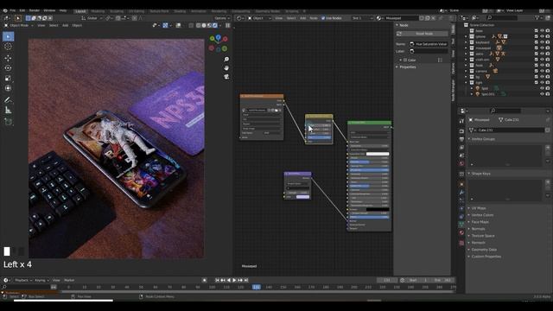
Task: Toggle visibility eye for iphone collection
Action: point(542,36)
